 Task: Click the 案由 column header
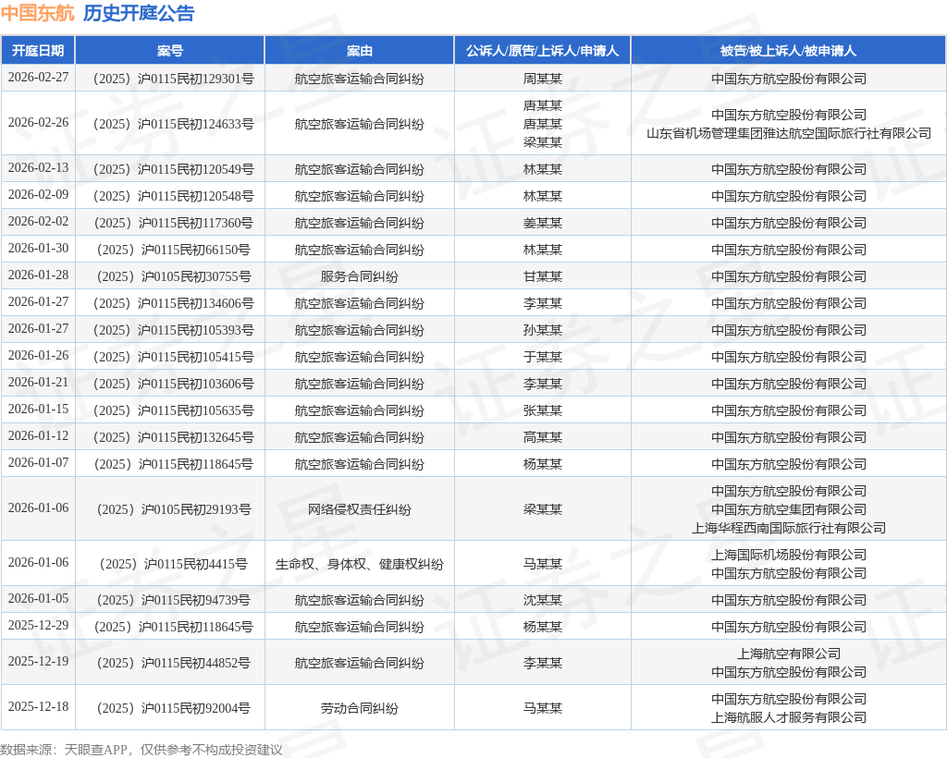point(360,51)
